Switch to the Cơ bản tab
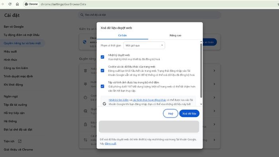279x157 pixels. coord(122,35)
